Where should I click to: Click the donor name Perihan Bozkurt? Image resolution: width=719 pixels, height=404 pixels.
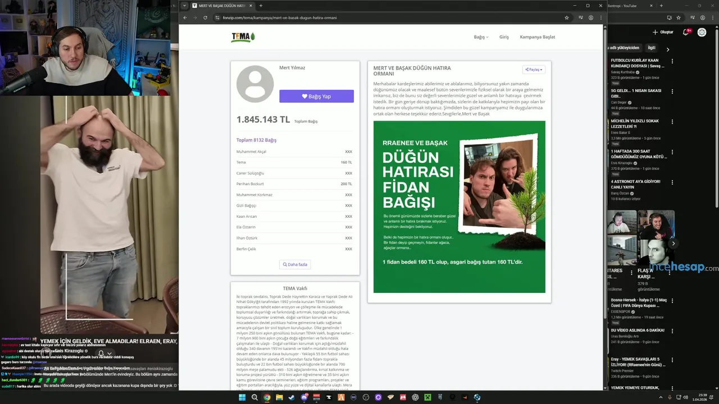click(250, 184)
